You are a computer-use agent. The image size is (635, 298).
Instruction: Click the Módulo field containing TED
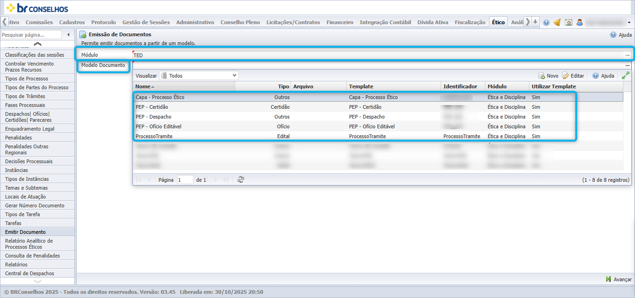pos(378,55)
